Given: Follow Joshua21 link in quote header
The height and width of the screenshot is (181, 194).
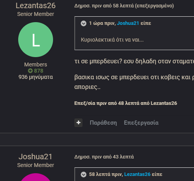Looking at the screenshot, I should pos(128,23).
